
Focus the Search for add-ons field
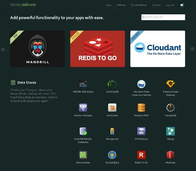coord(163,17)
